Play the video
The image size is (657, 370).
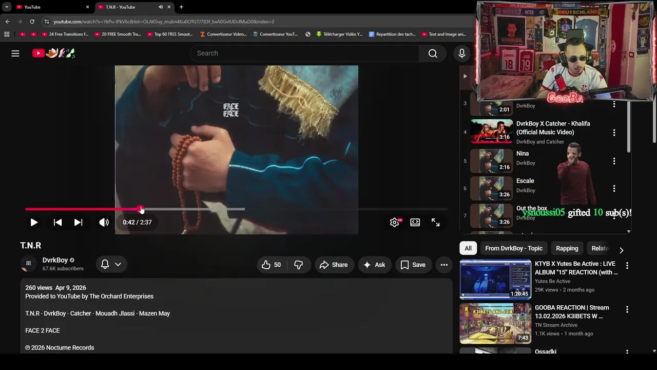pos(34,223)
